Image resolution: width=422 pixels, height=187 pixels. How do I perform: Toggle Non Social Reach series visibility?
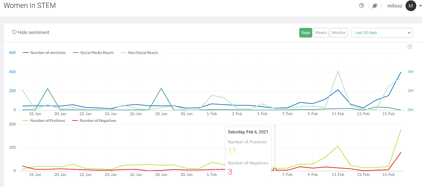[139, 53]
